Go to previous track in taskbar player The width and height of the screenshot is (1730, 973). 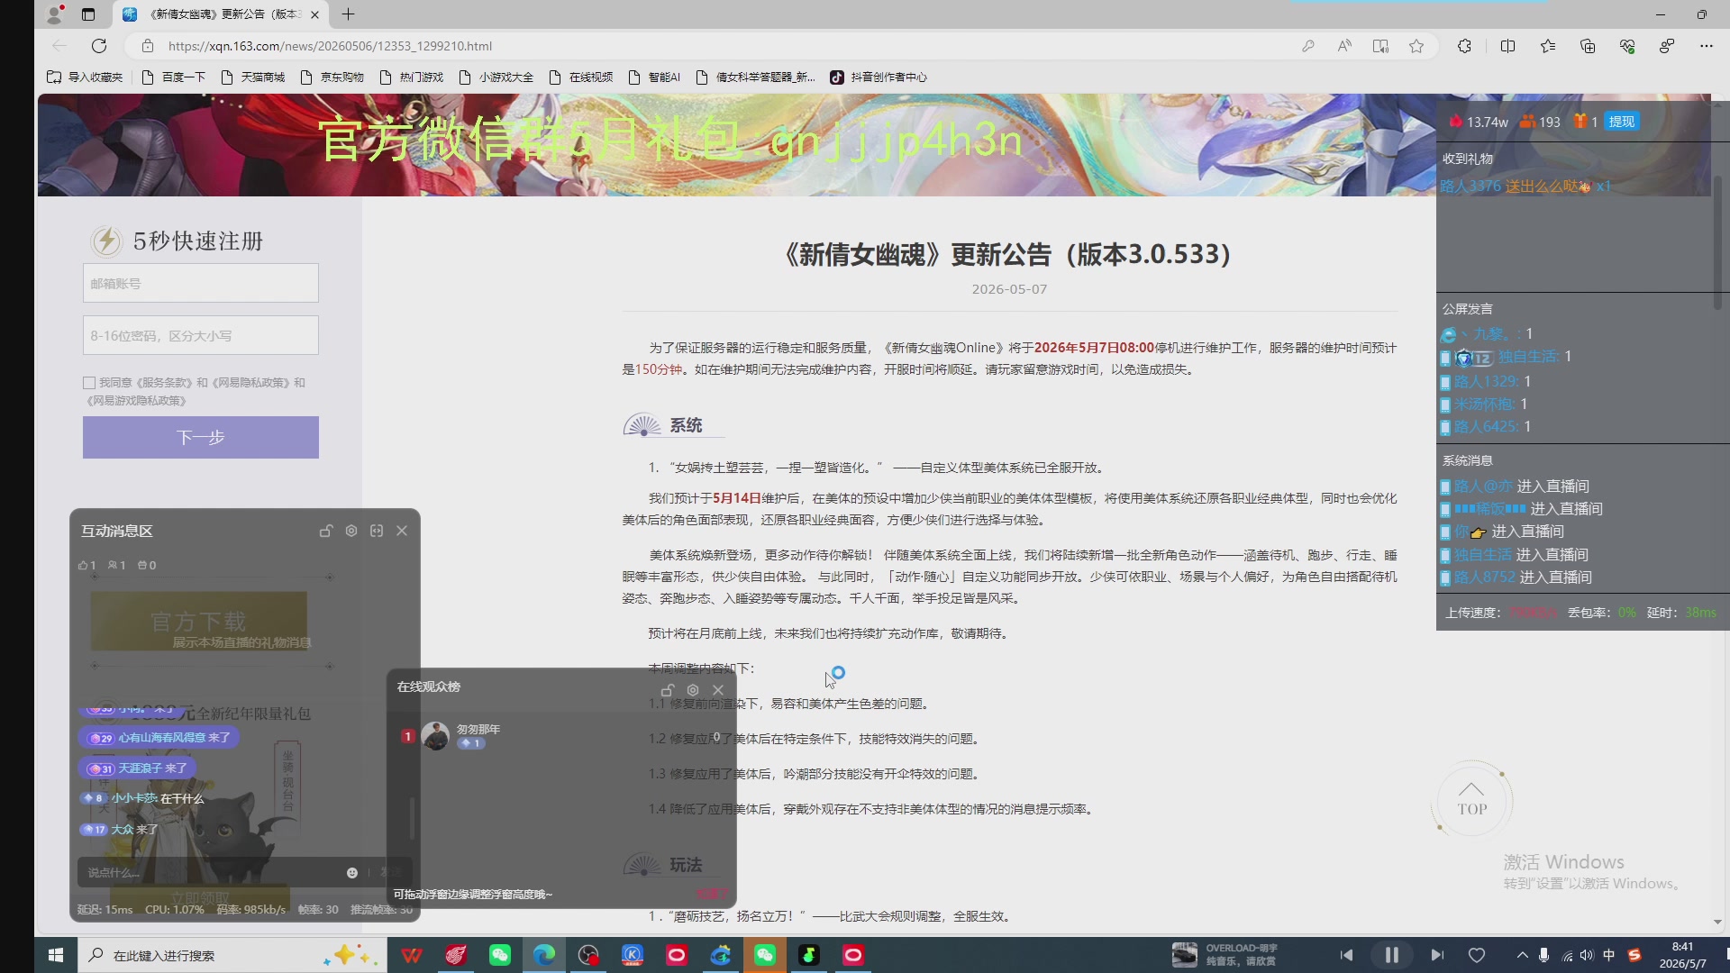pyautogui.click(x=1346, y=955)
